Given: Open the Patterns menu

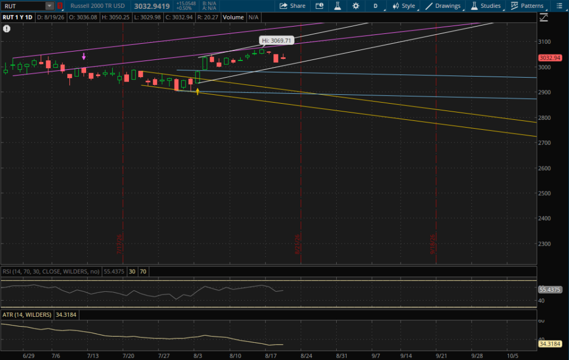Looking at the screenshot, I should (527, 6).
